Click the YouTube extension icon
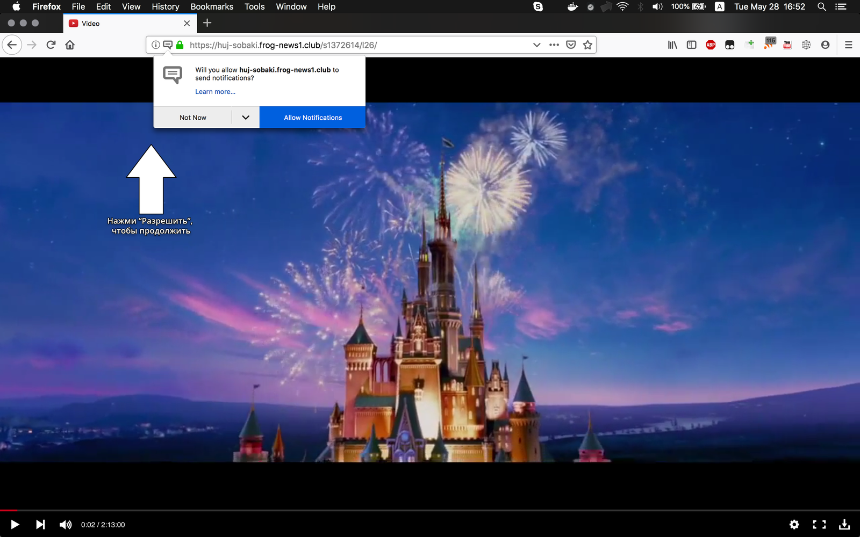This screenshot has height=537, width=860. click(787, 45)
